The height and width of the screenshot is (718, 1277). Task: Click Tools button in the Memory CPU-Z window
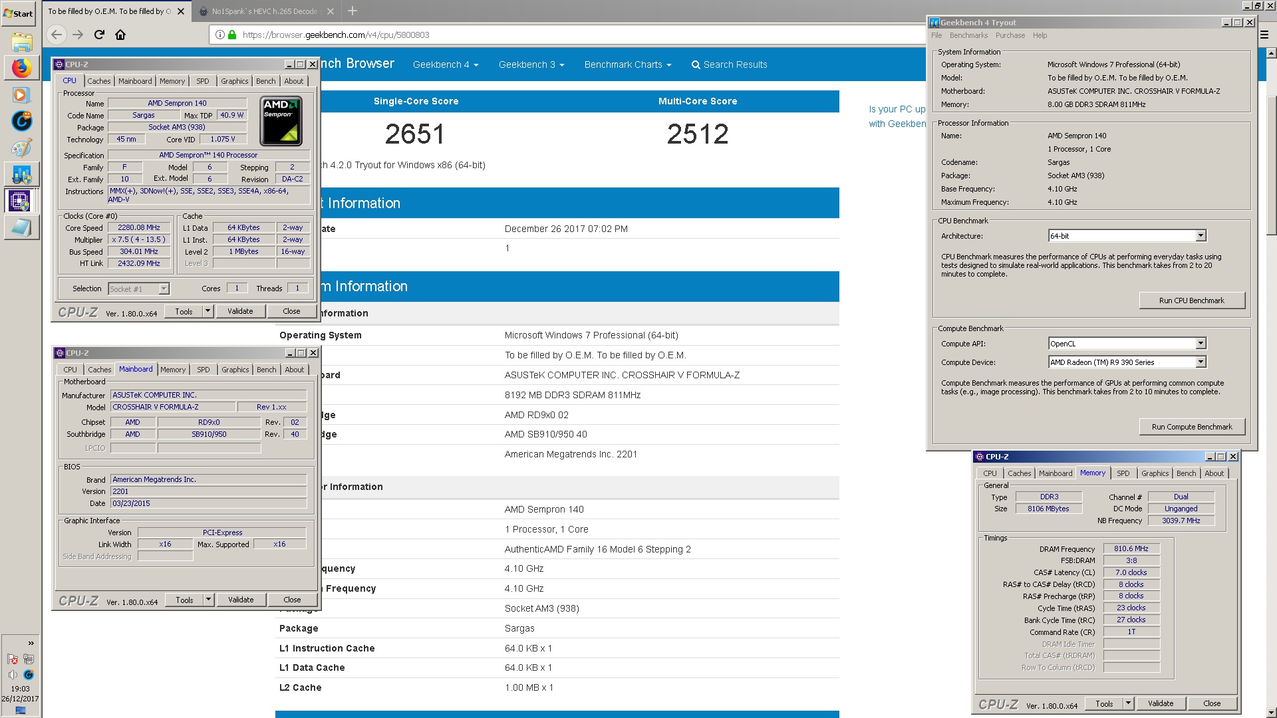pyautogui.click(x=1104, y=703)
